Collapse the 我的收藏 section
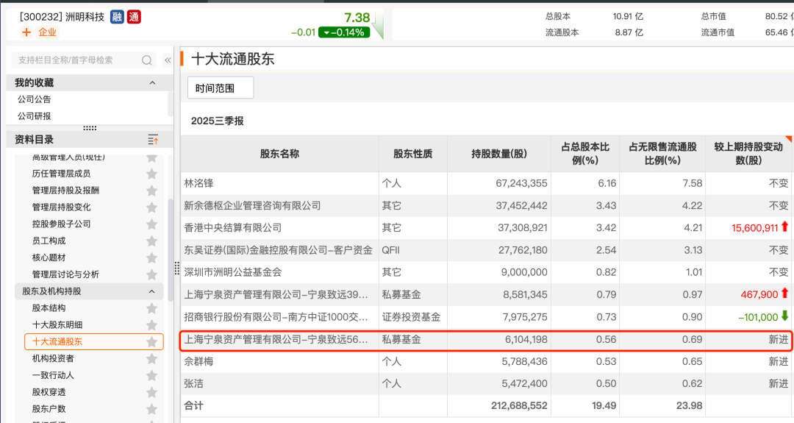Image resolution: width=794 pixels, height=423 pixels. point(153,83)
